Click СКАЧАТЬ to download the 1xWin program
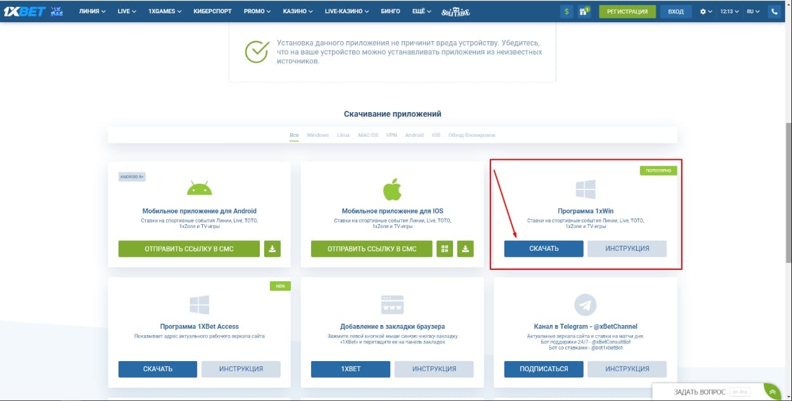The height and width of the screenshot is (401, 792). point(543,248)
